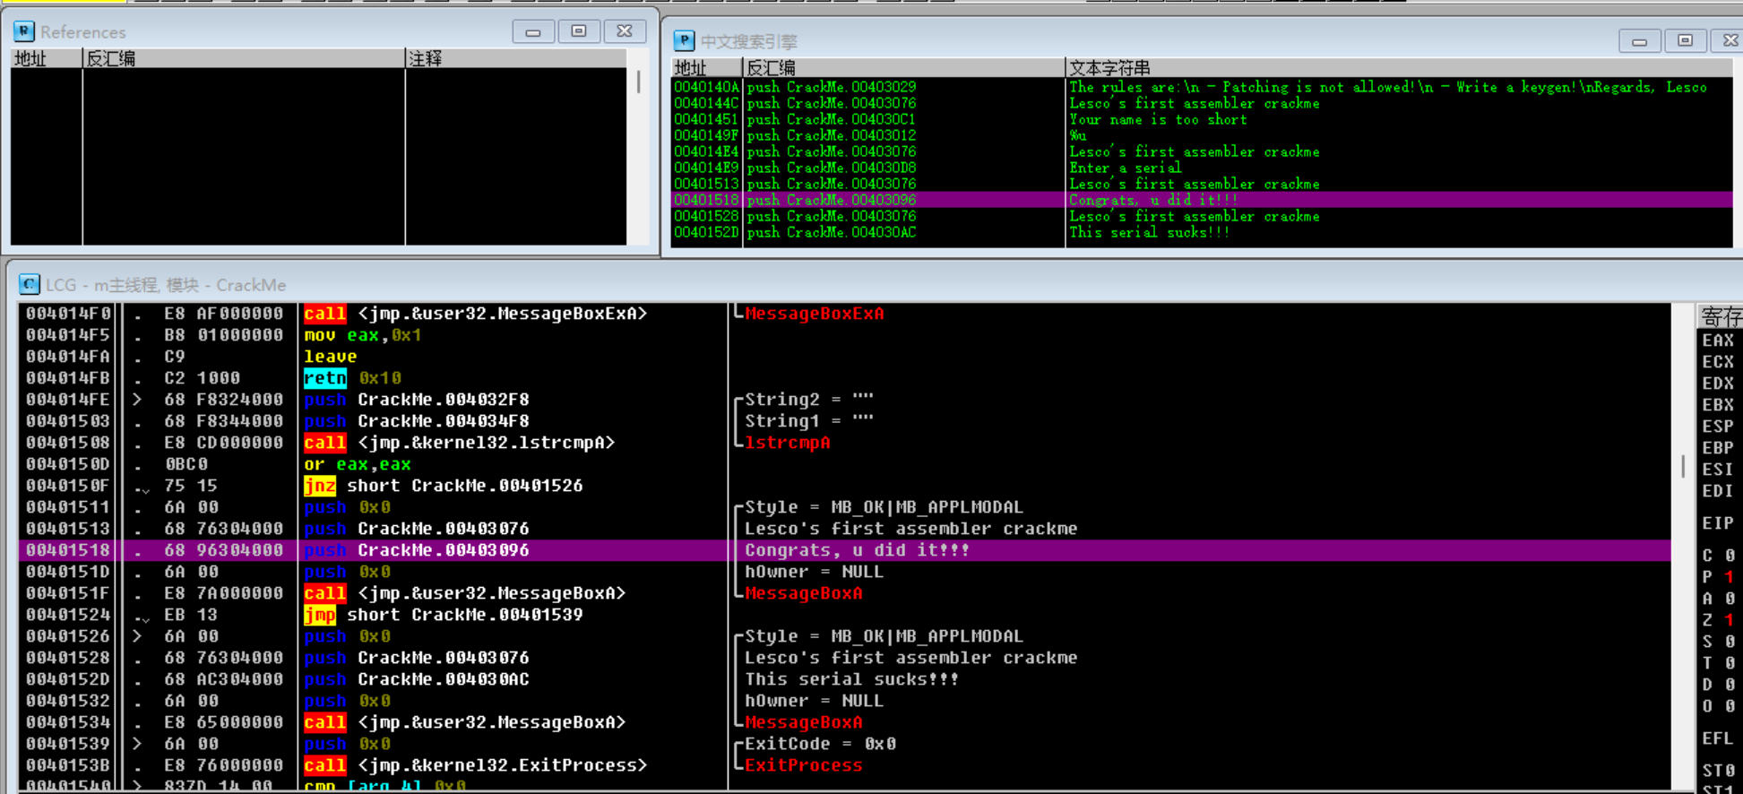
Task: Select ECX register in registers pane
Action: (1718, 361)
